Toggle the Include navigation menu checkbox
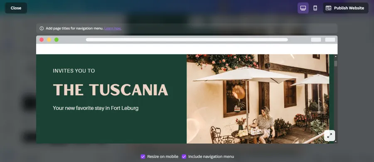The width and height of the screenshot is (374, 162). [184, 157]
